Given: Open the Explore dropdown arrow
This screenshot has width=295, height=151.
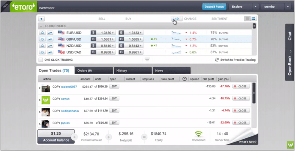Looking at the screenshot, I should click(255, 7).
